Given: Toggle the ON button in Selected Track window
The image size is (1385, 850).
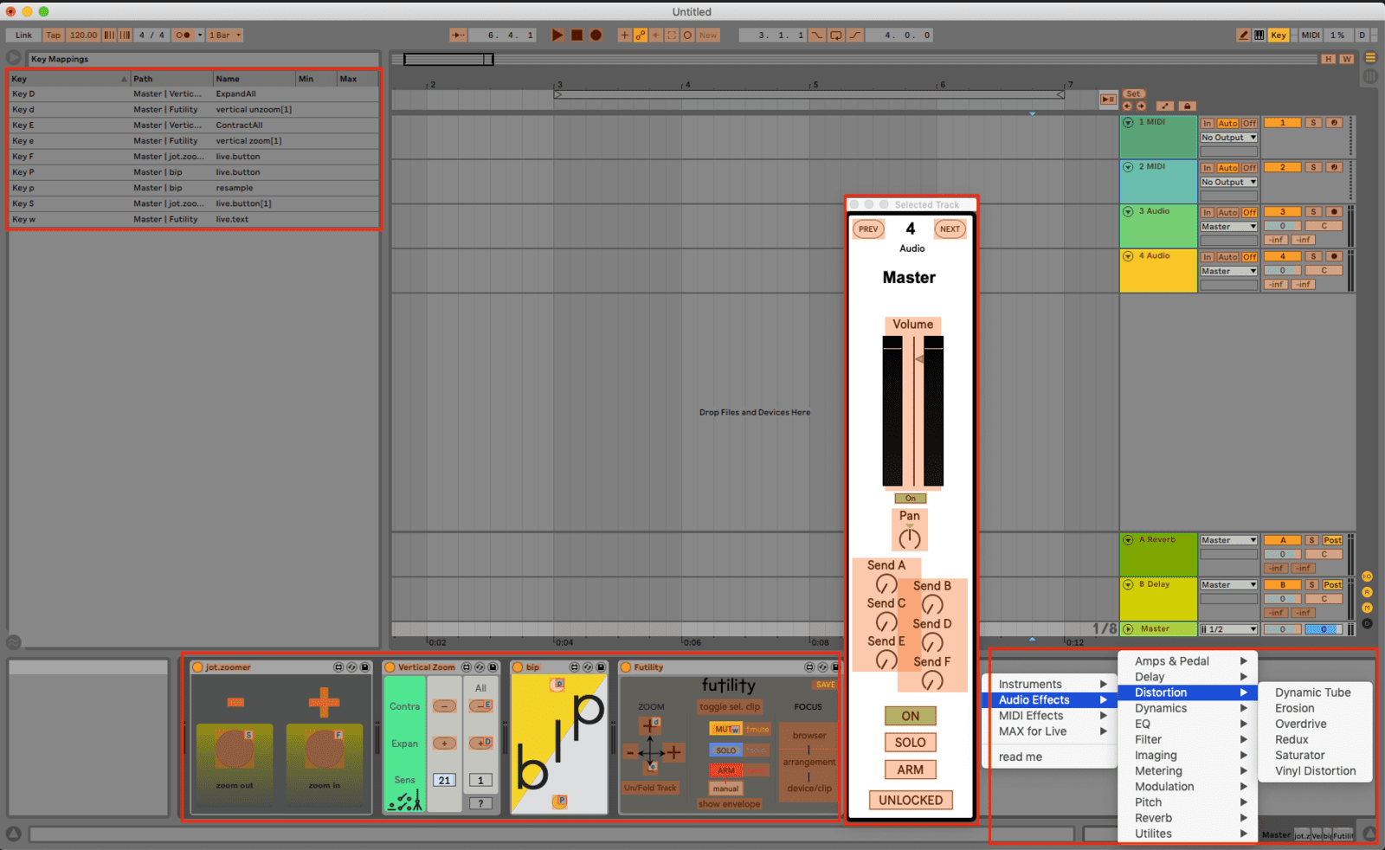Looking at the screenshot, I should point(910,716).
